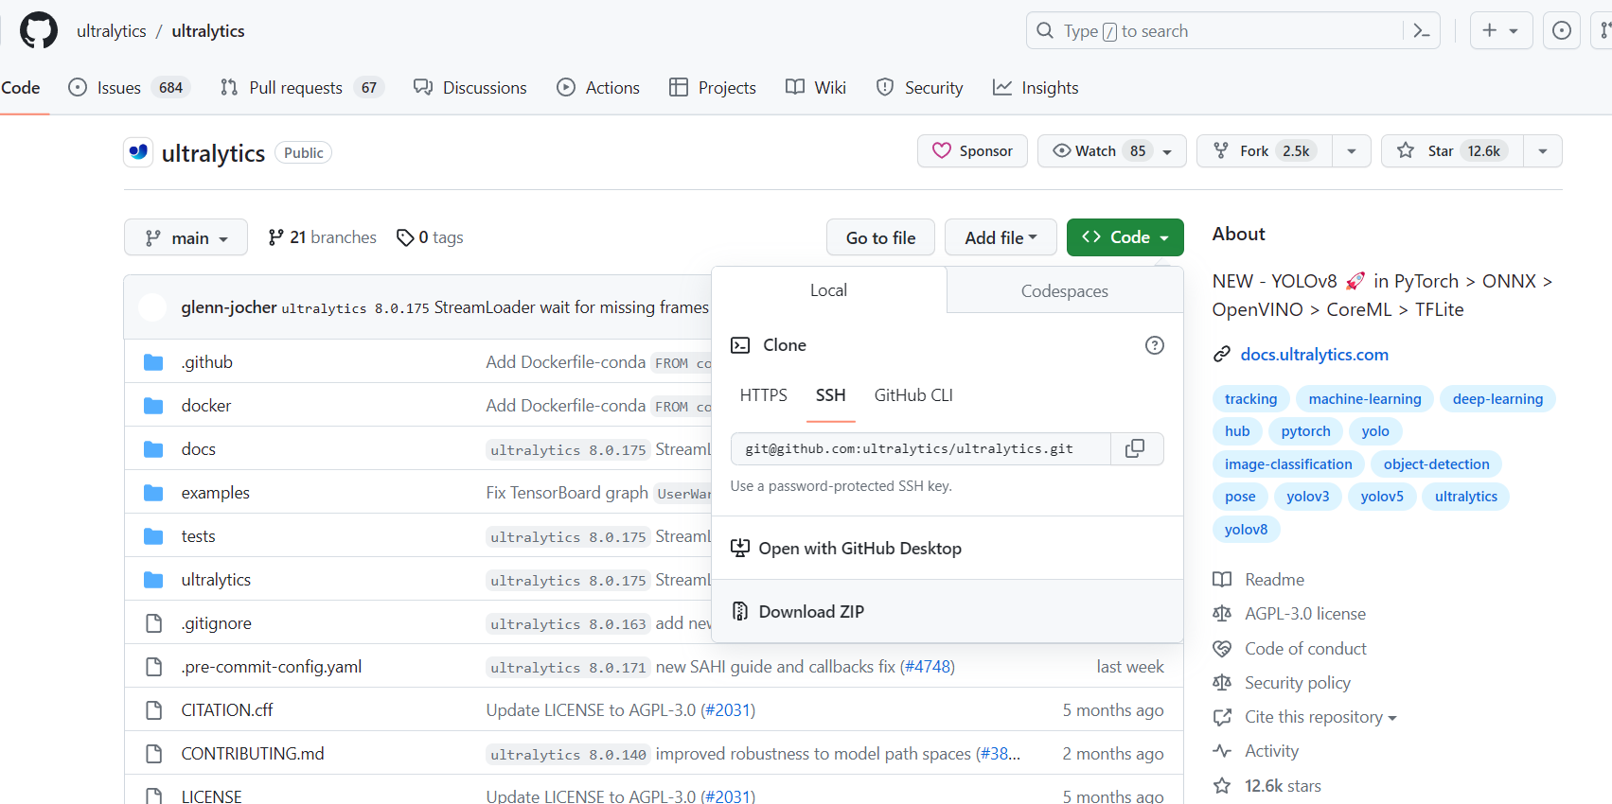
Task: Open the main branch selector dropdown
Action: tap(186, 237)
